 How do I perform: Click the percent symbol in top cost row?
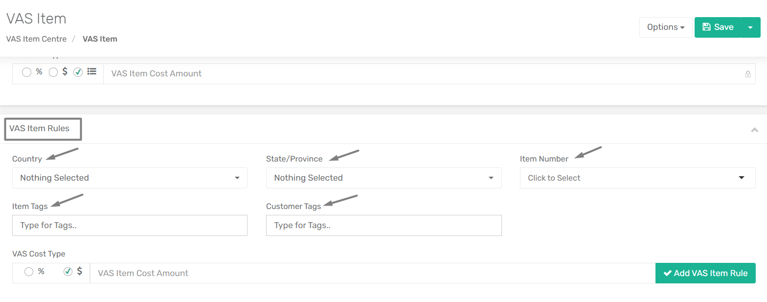(x=39, y=71)
